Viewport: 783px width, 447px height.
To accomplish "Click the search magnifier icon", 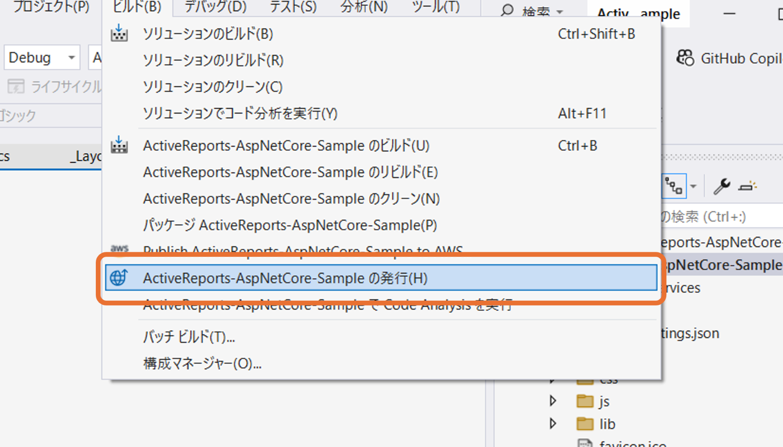I will (507, 10).
